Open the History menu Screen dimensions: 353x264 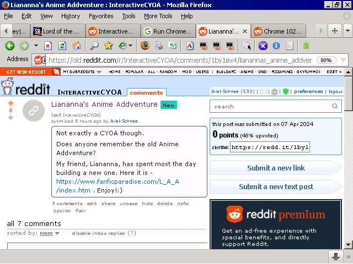click(x=71, y=16)
